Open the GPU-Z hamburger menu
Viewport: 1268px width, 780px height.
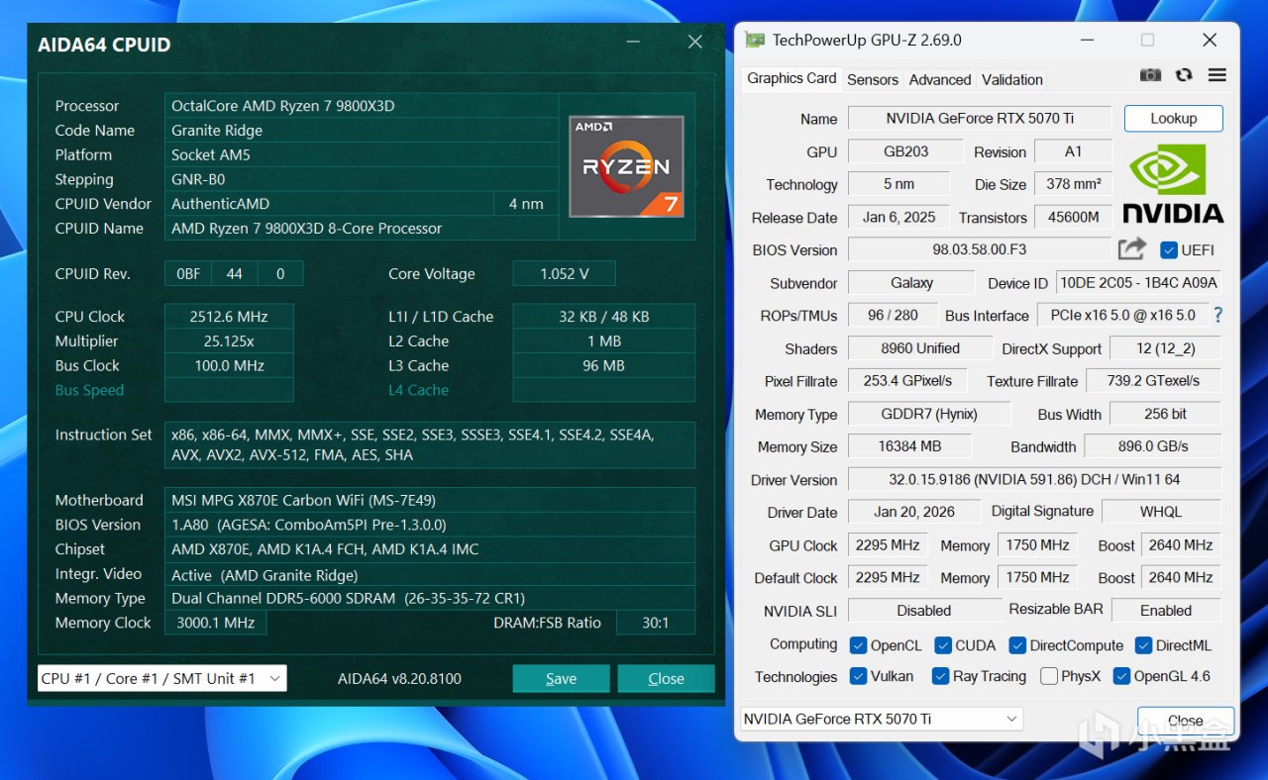pos(1217,75)
